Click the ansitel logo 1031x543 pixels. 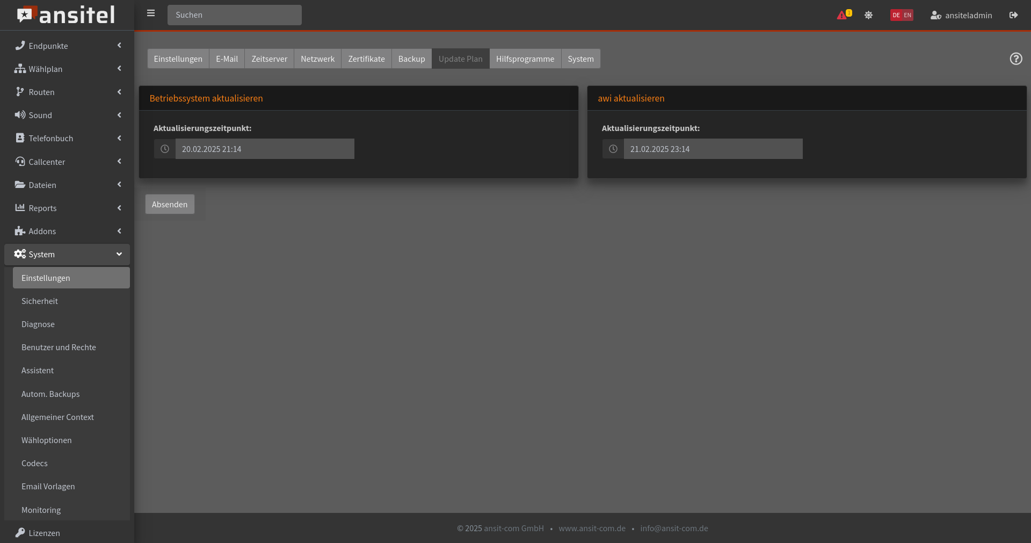(66, 15)
